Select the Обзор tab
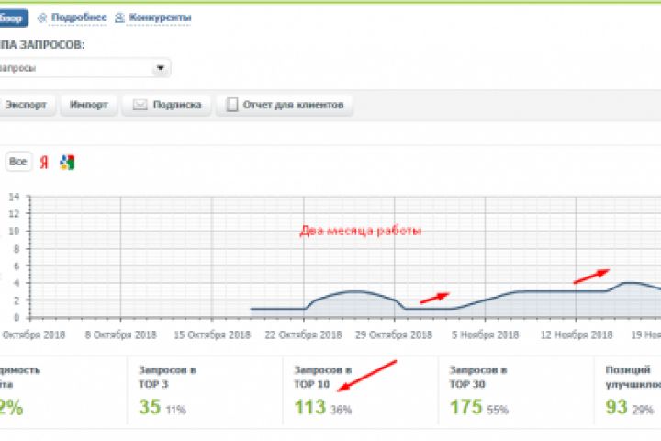Screen dimensions: 661x441 13,18
